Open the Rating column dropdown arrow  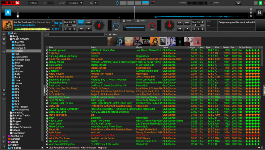(x=259, y=47)
